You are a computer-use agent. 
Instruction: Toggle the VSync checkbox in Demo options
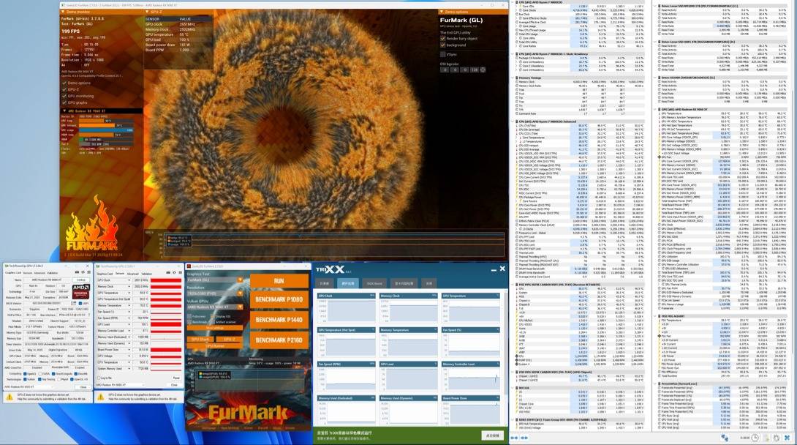442,54
